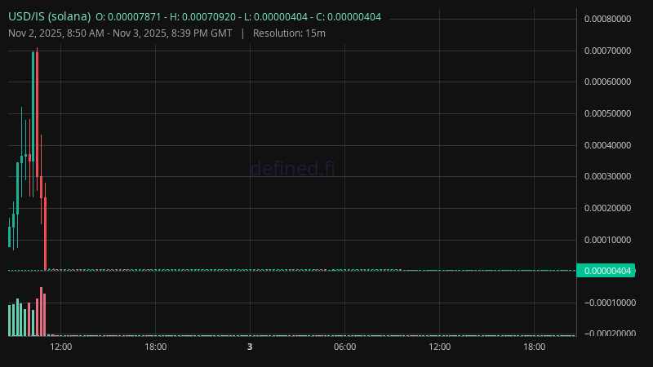
Task: Click the 0.00070000 price axis label
Action: pyautogui.click(x=607, y=51)
